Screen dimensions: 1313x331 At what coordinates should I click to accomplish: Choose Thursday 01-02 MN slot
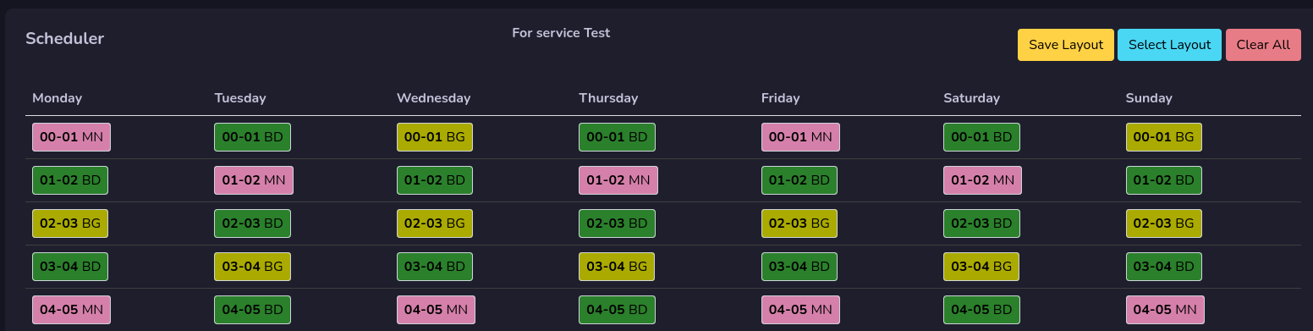pyautogui.click(x=618, y=180)
